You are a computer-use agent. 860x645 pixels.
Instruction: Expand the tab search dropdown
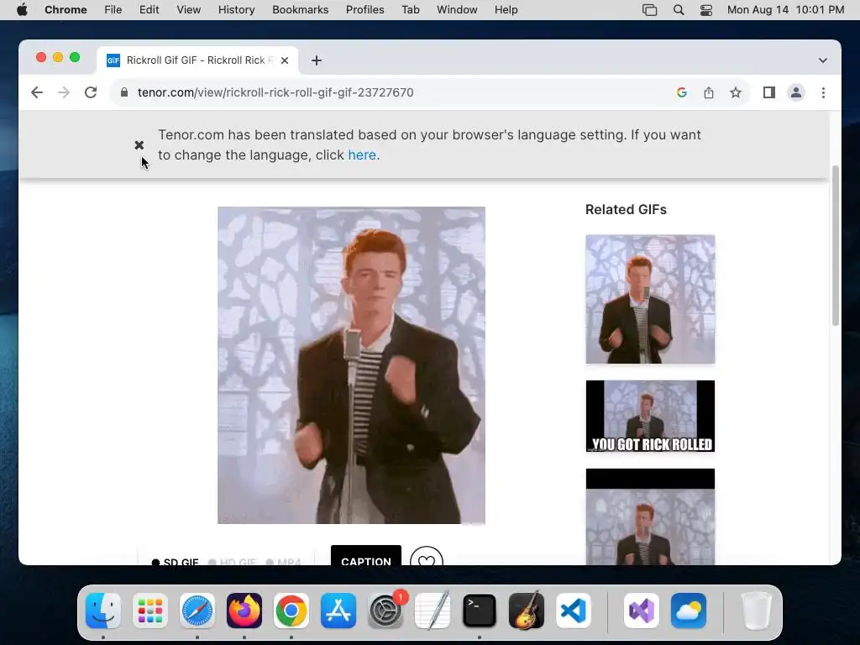(823, 60)
